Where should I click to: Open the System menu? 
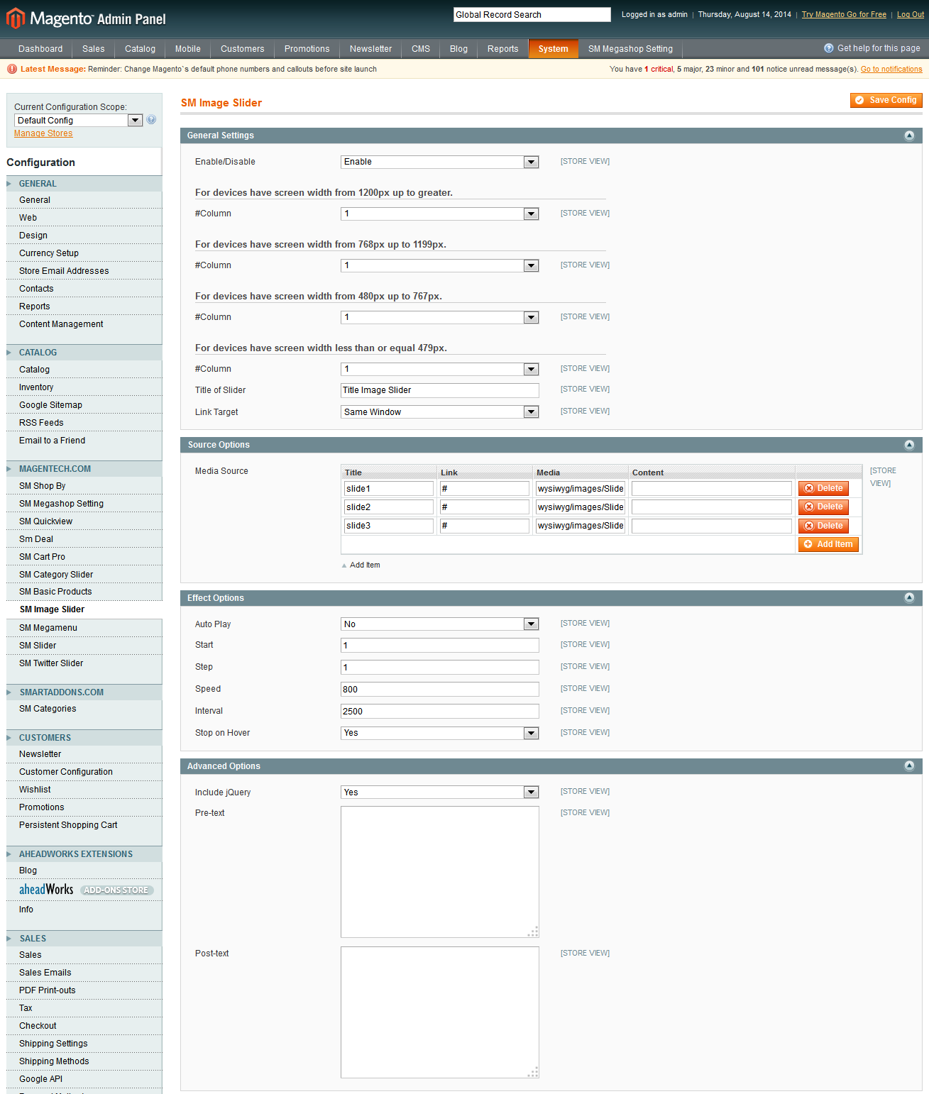click(553, 49)
